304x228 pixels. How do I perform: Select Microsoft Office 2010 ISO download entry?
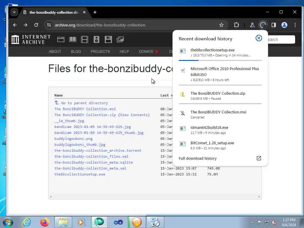point(220,74)
